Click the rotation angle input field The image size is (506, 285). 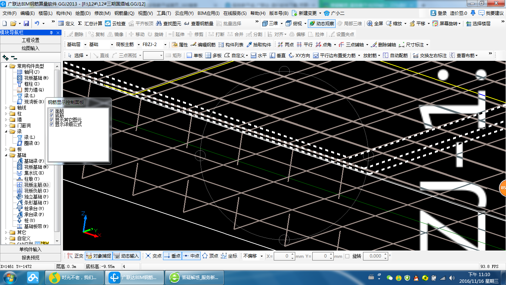pos(375,256)
